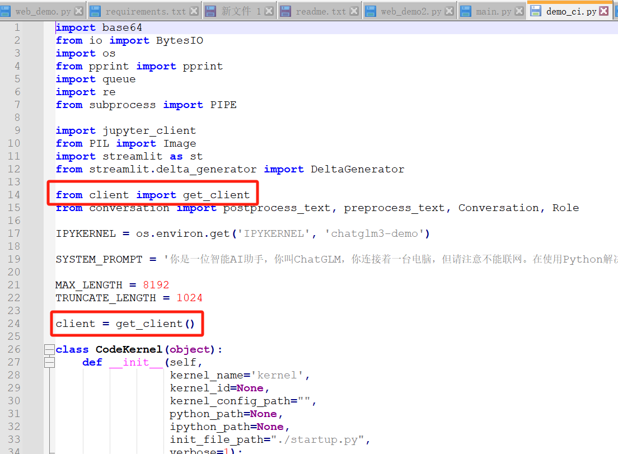Image resolution: width=618 pixels, height=454 pixels.
Task: Close the readme.txt tab
Action: point(354,11)
